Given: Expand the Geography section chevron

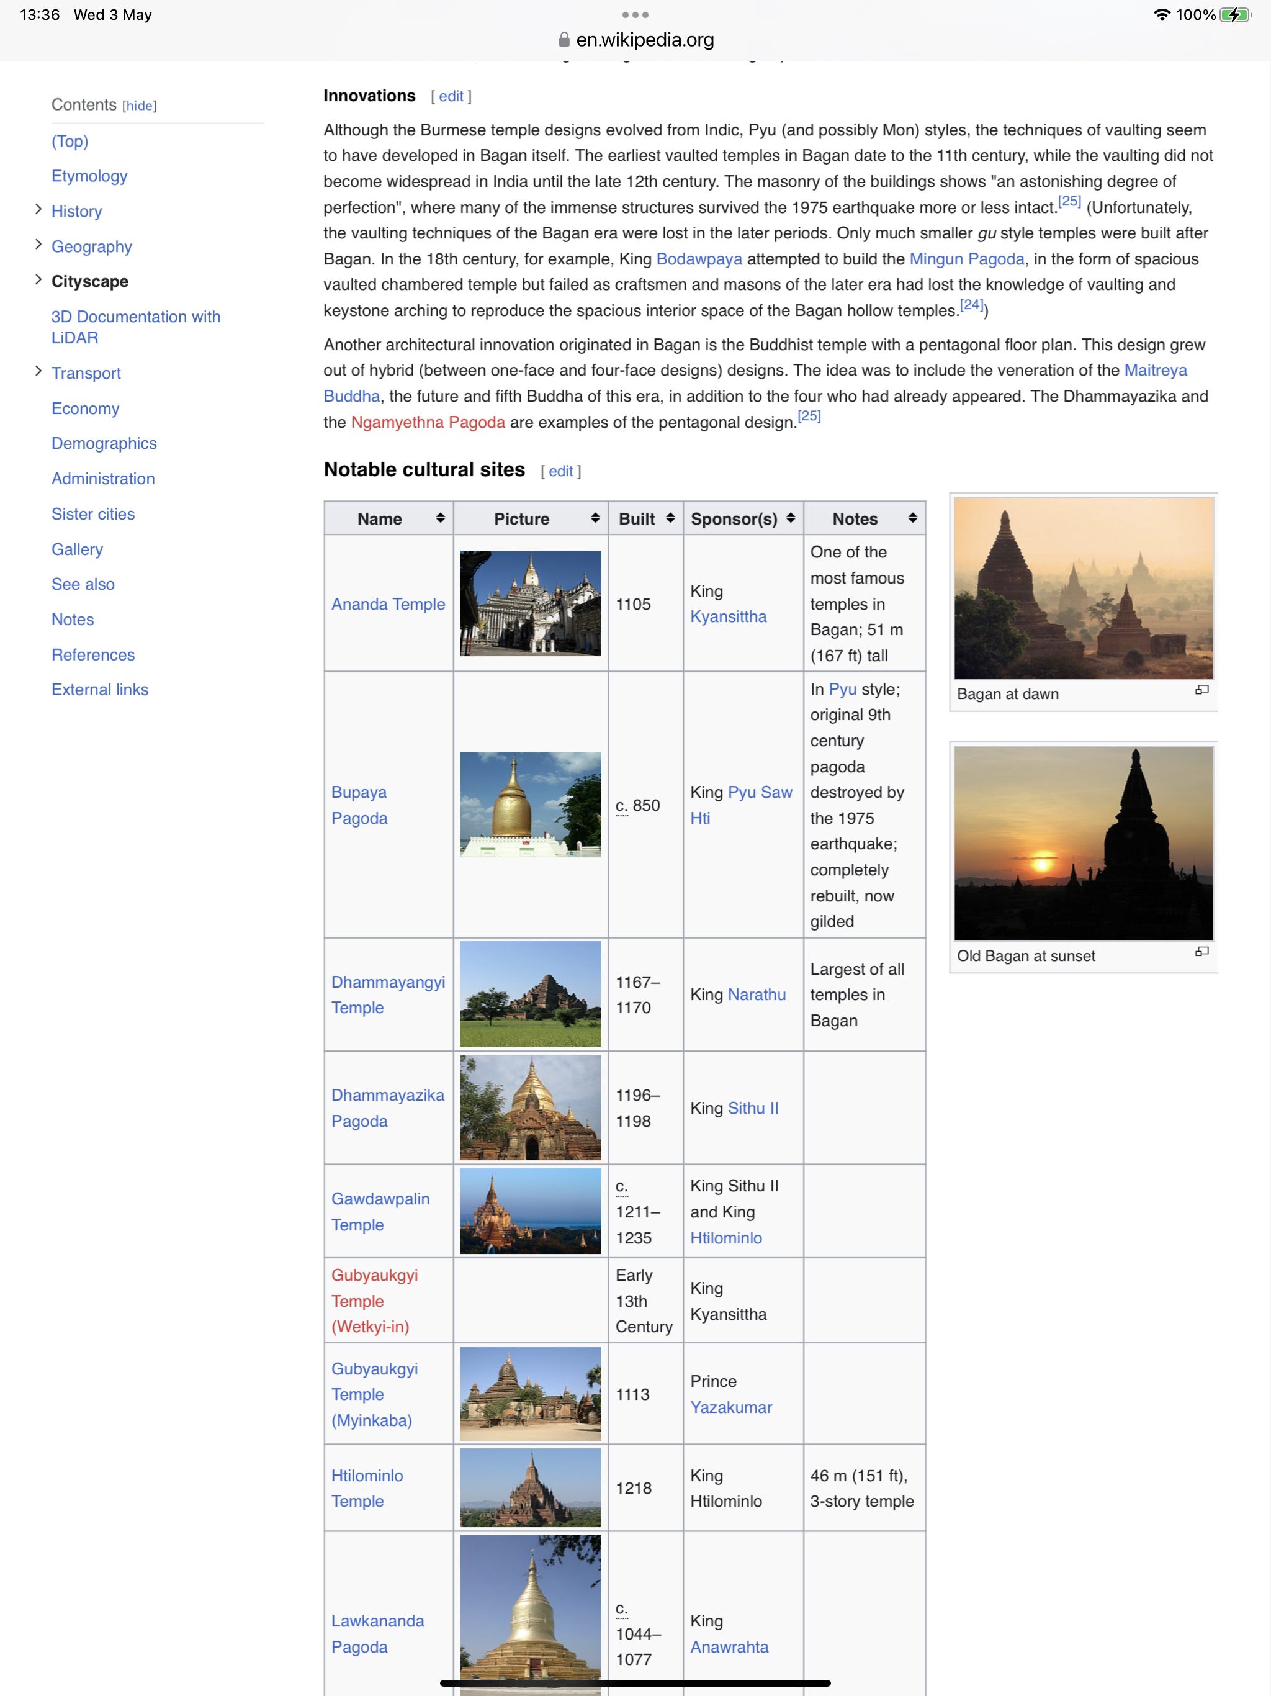Looking at the screenshot, I should click(38, 245).
